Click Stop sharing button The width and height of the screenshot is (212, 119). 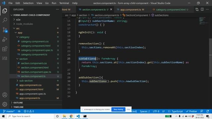[x=118, y=109]
